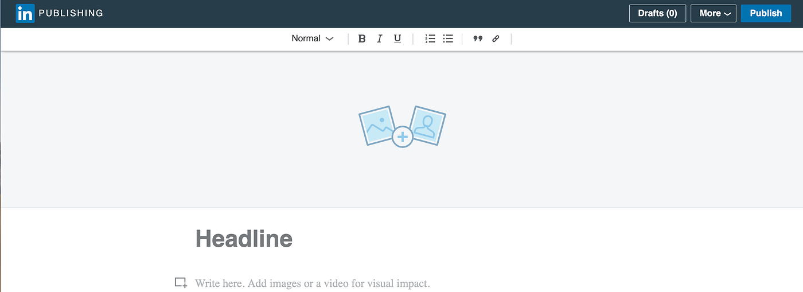Image resolution: width=803 pixels, height=292 pixels.
Task: Add a cover image to the article
Action: 402,126
